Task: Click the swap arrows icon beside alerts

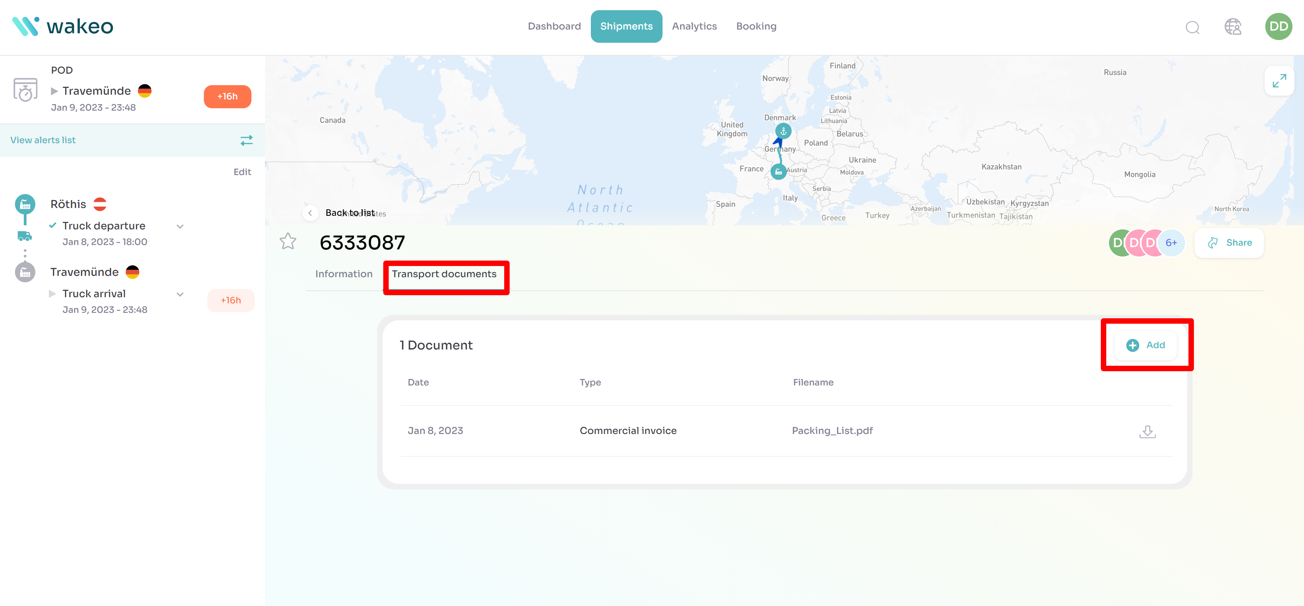Action: (247, 140)
